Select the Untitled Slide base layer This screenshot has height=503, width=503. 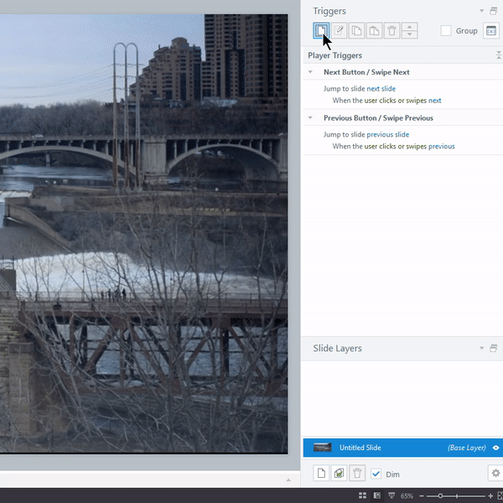(403, 448)
